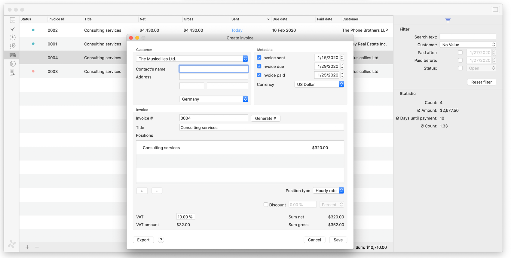This screenshot has height=258, width=511.
Task: Click red status dot of invoice 0003
Action: [x=33, y=71]
